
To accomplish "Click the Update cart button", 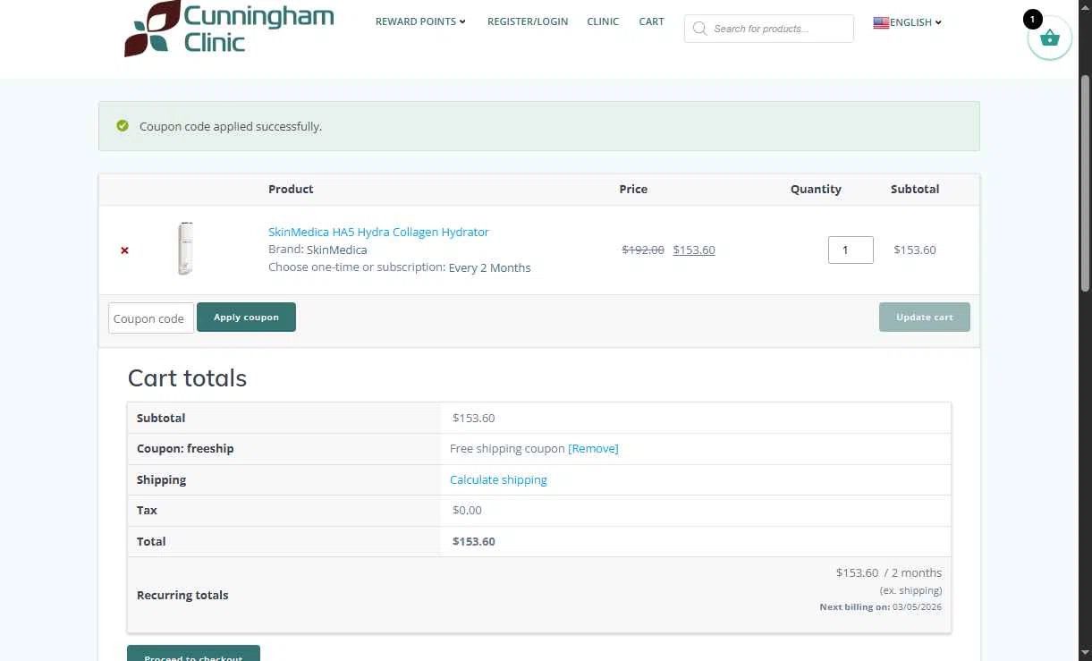I will click(925, 317).
